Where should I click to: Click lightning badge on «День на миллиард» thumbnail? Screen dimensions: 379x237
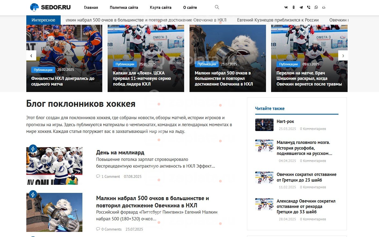(x=33, y=148)
